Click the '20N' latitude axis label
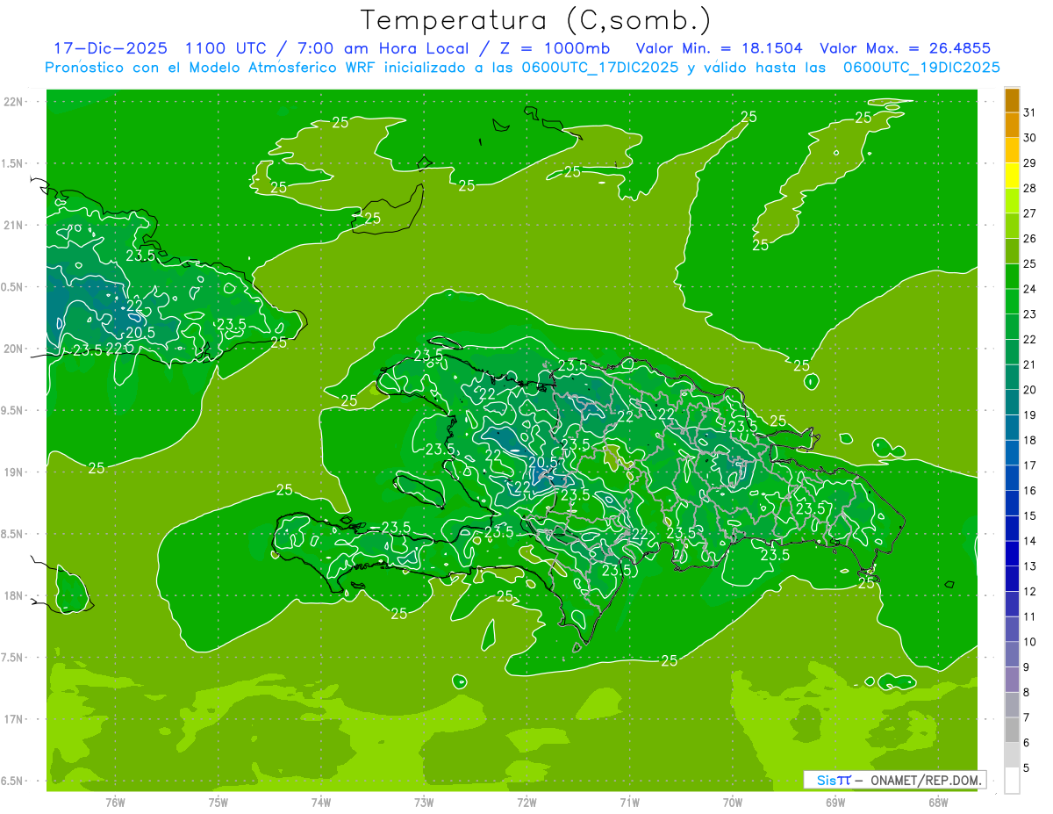The image size is (1053, 814). pyautogui.click(x=14, y=349)
